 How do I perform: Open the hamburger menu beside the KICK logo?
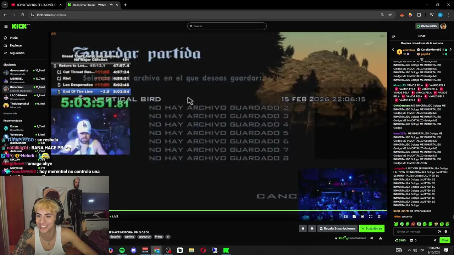6,26
